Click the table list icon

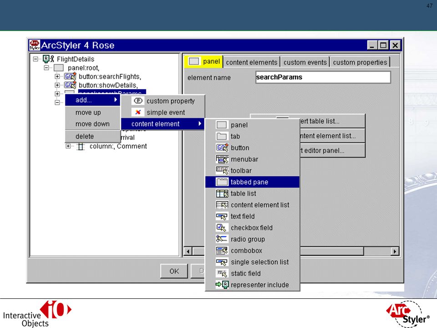(222, 193)
